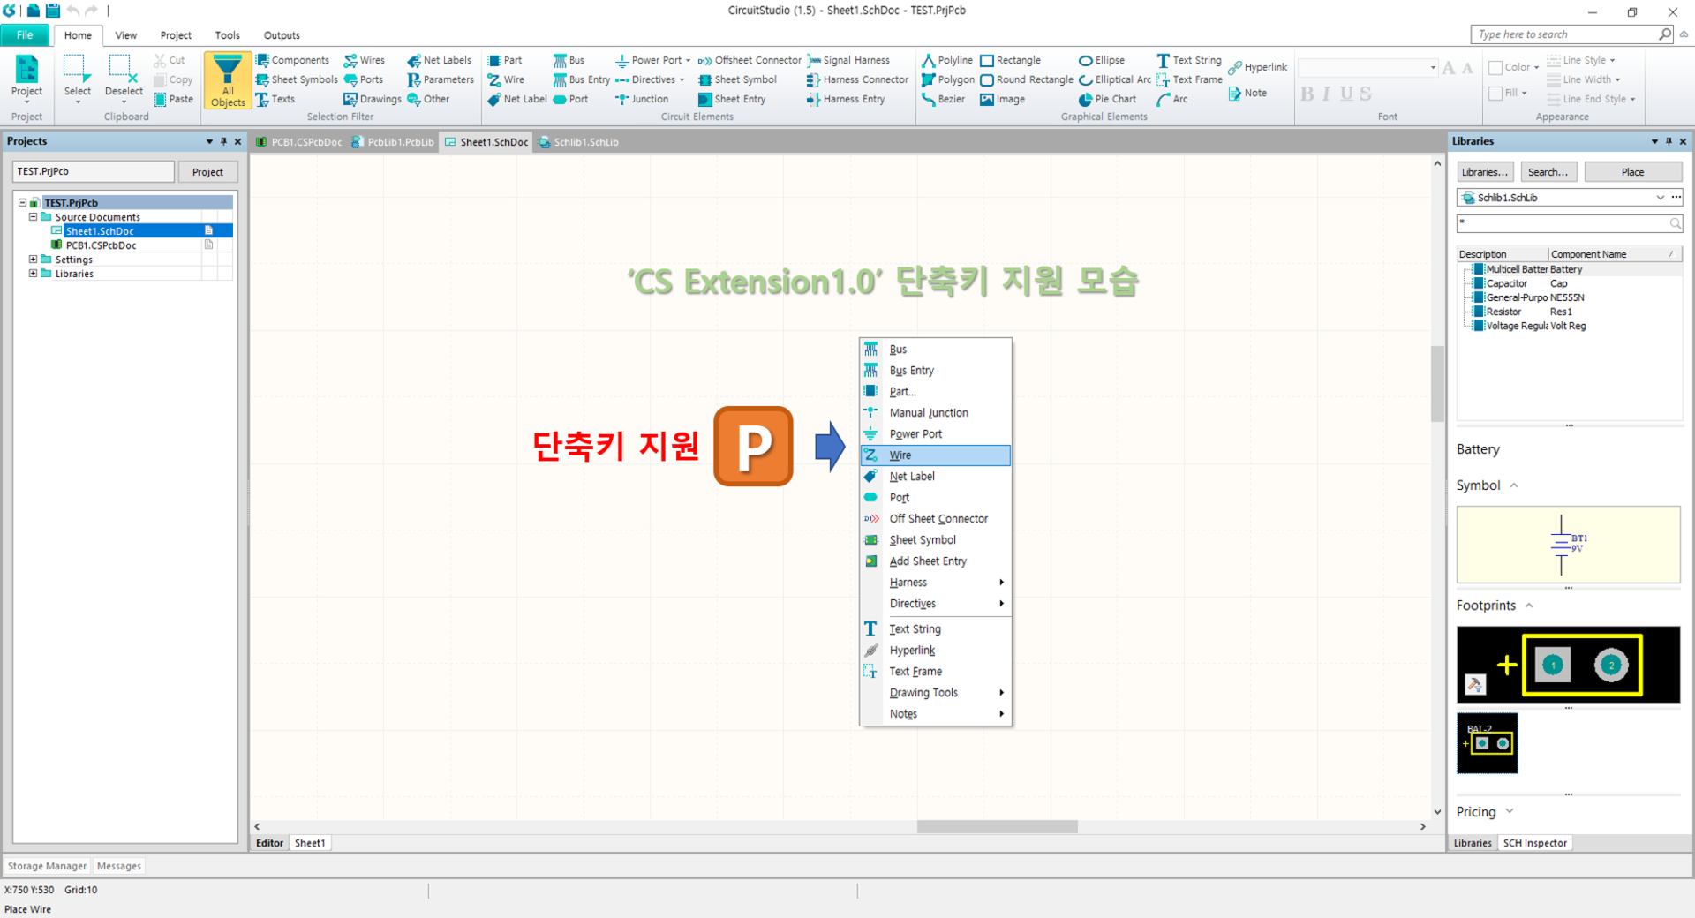Viewport: 1695px width, 918px height.
Task: Choose Net Label from the context menu
Action: [936, 477]
